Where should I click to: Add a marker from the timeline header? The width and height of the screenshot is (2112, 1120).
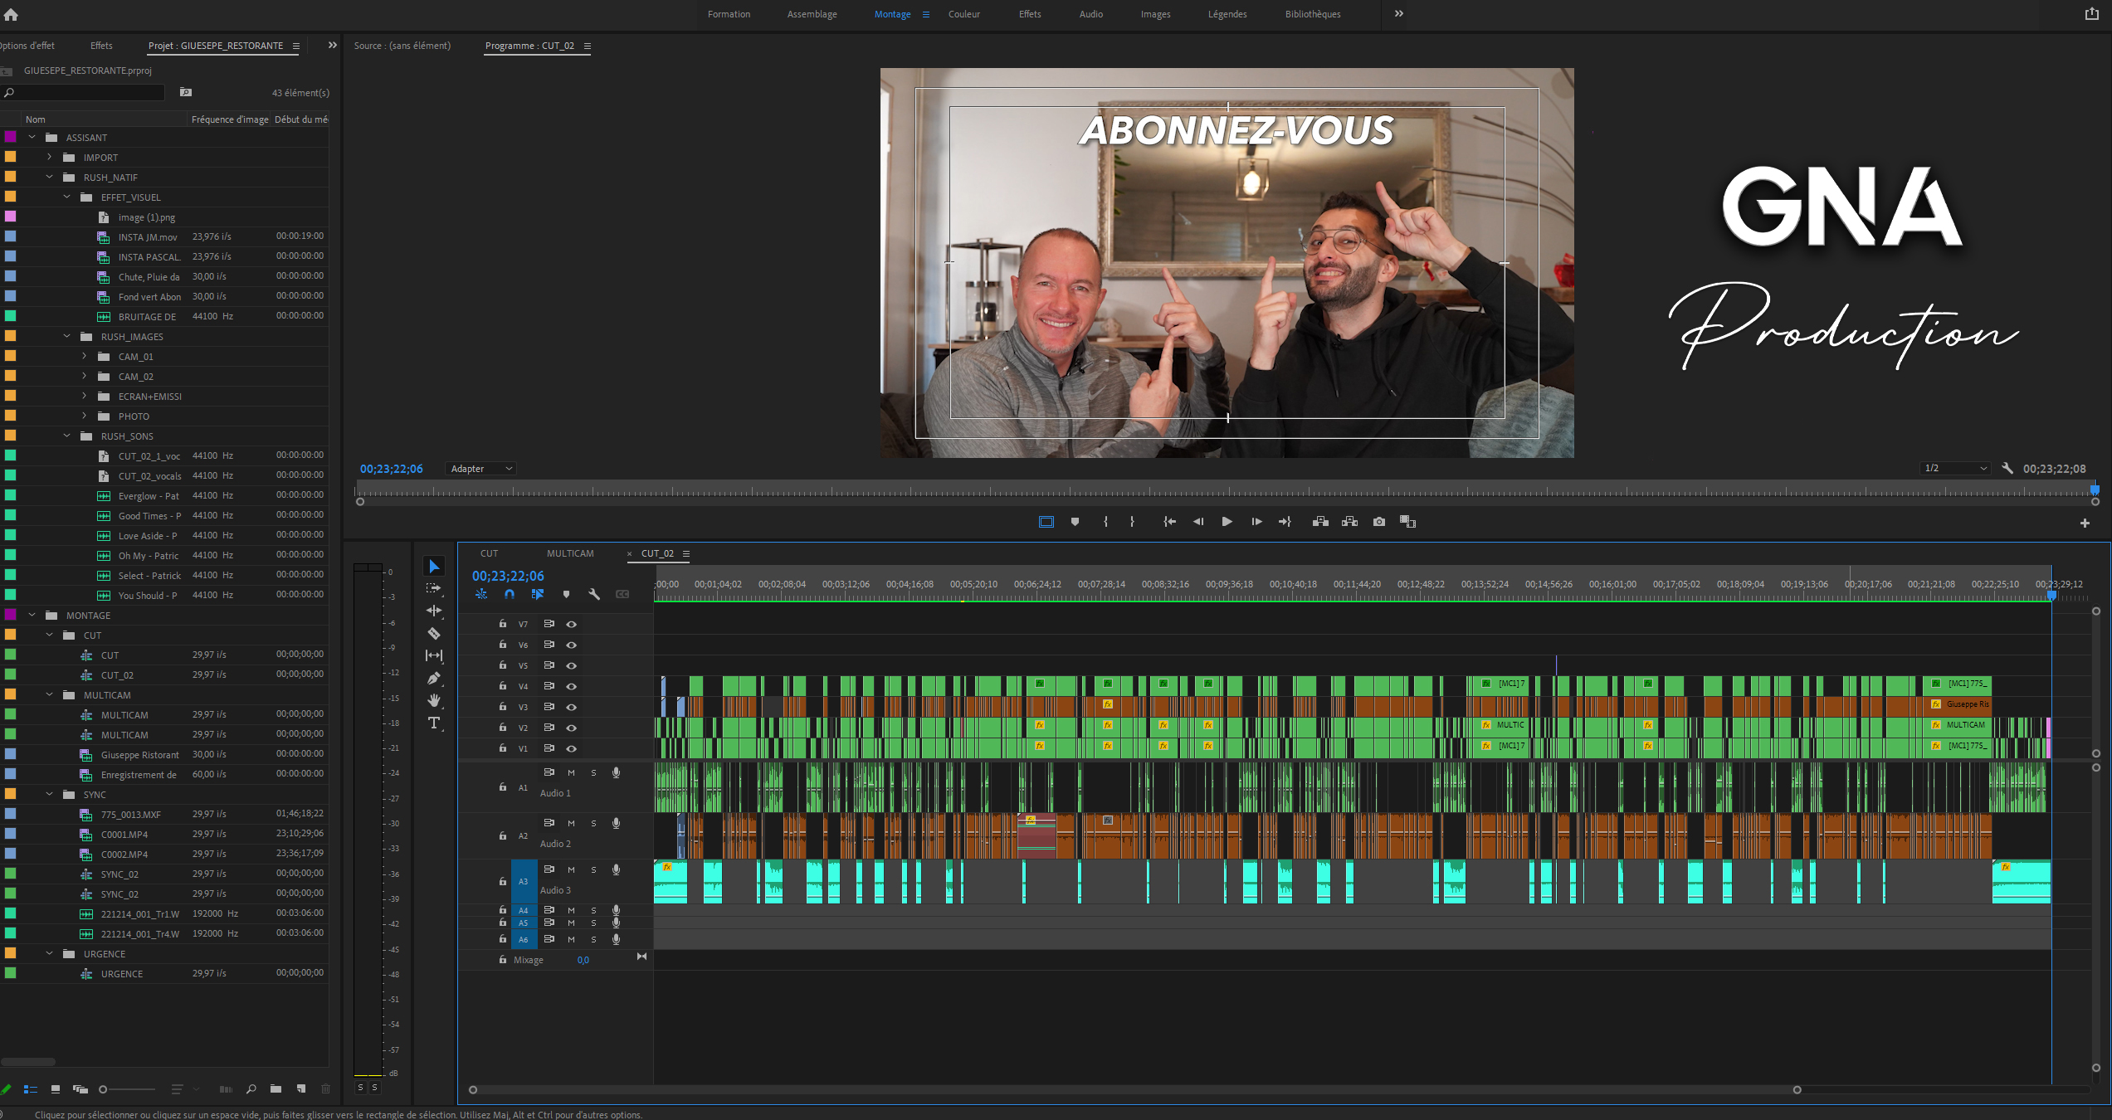coord(566,594)
